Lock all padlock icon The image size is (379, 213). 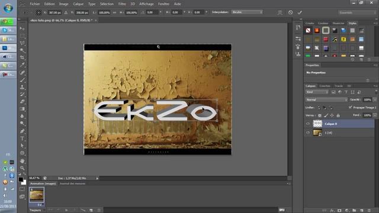(x=338, y=115)
